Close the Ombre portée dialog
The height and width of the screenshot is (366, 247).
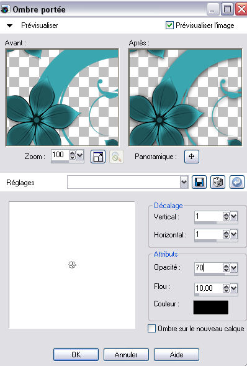tap(241, 9)
